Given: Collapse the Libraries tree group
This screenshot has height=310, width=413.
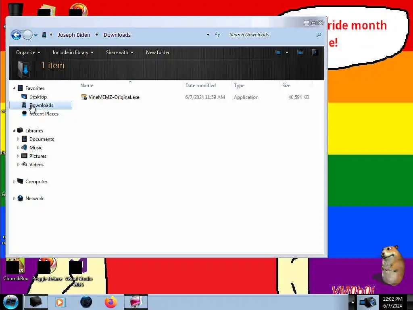Looking at the screenshot, I should [14, 130].
